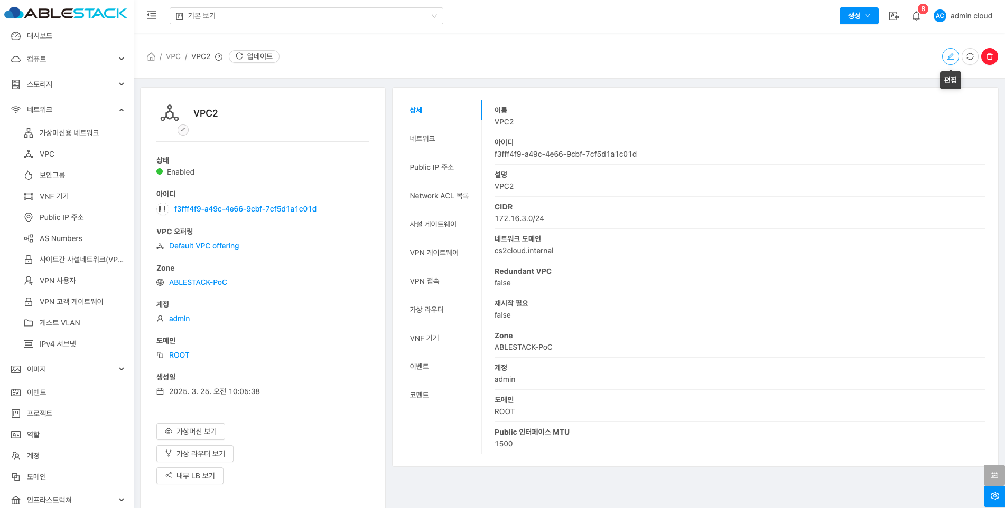Click the refresh icon beside edit button
The width and height of the screenshot is (1005, 508).
[970, 56]
